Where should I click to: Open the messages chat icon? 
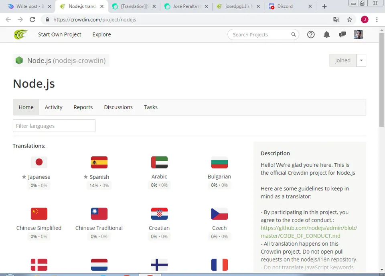click(342, 34)
